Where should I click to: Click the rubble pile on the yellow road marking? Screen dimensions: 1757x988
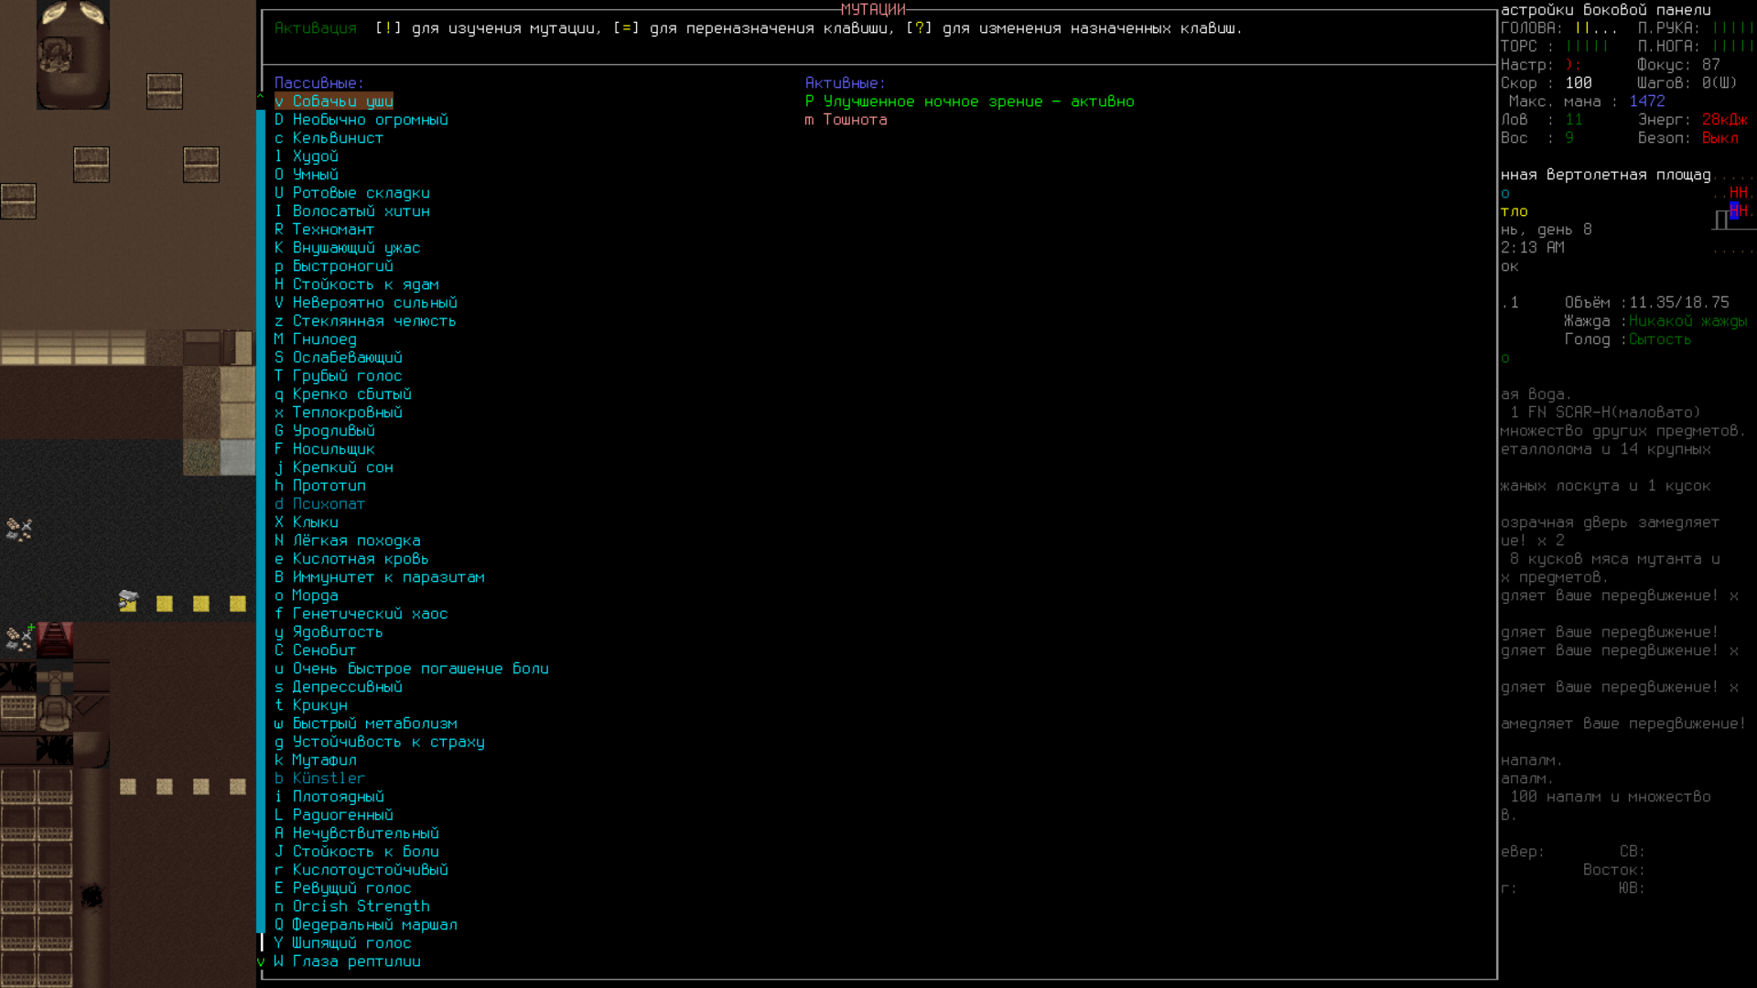[x=128, y=601]
